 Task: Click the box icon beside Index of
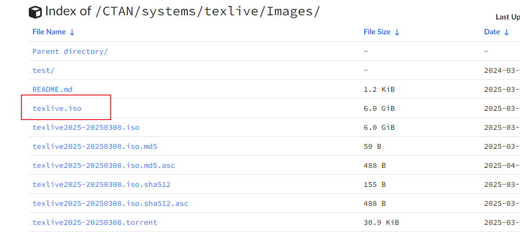(35, 13)
